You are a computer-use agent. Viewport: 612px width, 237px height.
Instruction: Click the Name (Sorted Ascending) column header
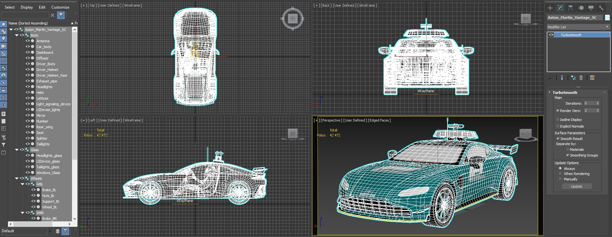pos(41,23)
